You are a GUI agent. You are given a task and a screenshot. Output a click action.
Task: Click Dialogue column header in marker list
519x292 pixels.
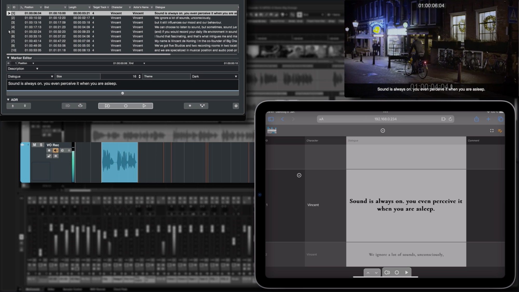pos(160,7)
